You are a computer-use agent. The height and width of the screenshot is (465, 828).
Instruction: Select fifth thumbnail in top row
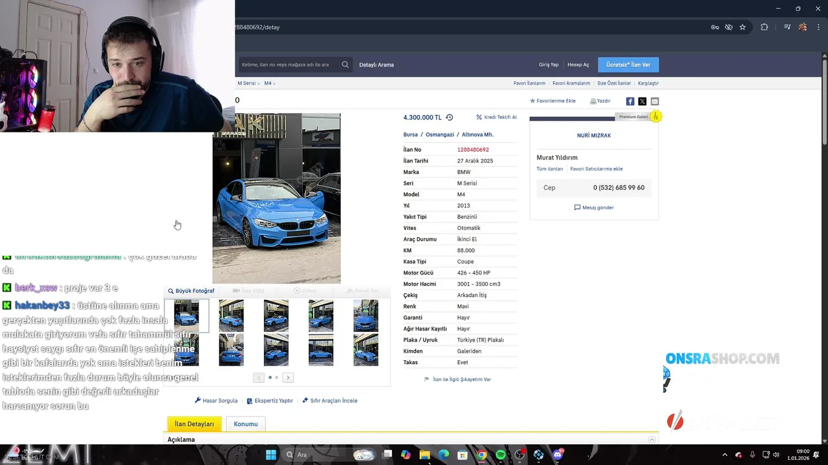tap(365, 316)
